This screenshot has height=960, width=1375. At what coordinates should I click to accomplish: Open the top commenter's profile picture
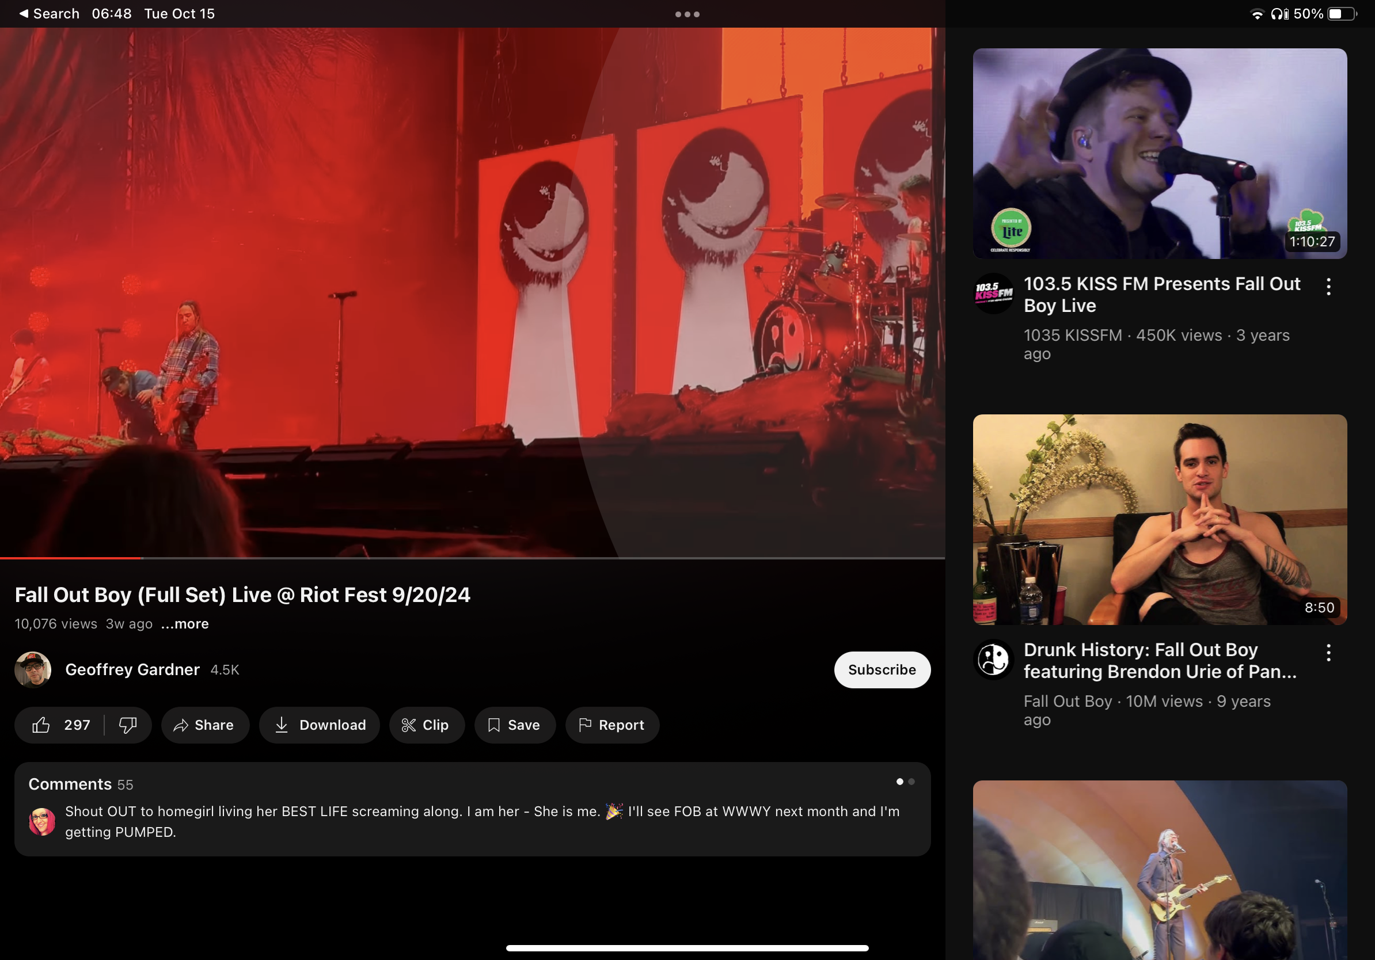(x=42, y=821)
